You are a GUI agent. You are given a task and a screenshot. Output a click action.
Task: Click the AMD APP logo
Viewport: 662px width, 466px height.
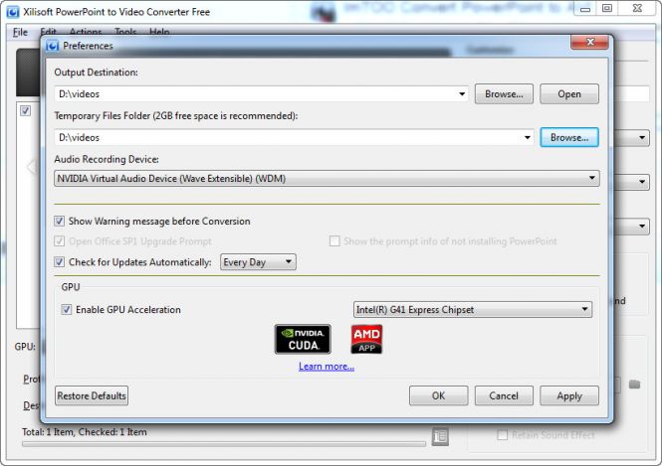pyautogui.click(x=366, y=339)
